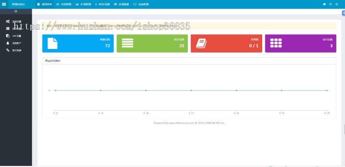Select the chart data point for 5-10
The width and height of the screenshot is (345, 167).
tap(146, 90)
